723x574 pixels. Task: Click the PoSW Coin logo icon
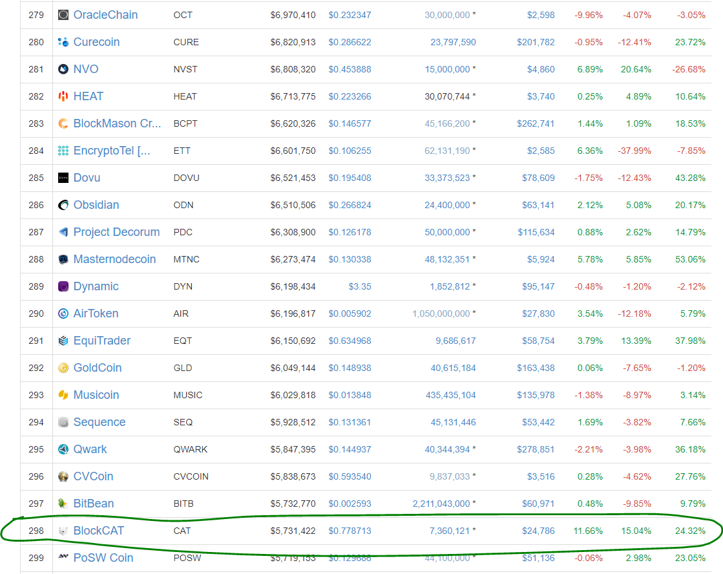pyautogui.click(x=63, y=557)
